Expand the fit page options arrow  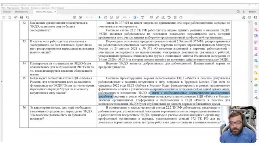coord(138,17)
